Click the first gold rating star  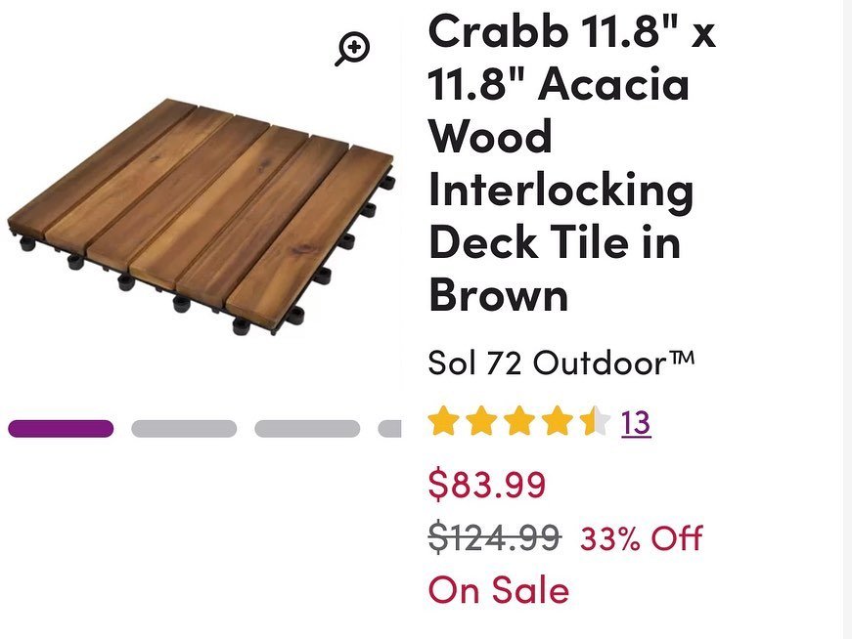(443, 422)
